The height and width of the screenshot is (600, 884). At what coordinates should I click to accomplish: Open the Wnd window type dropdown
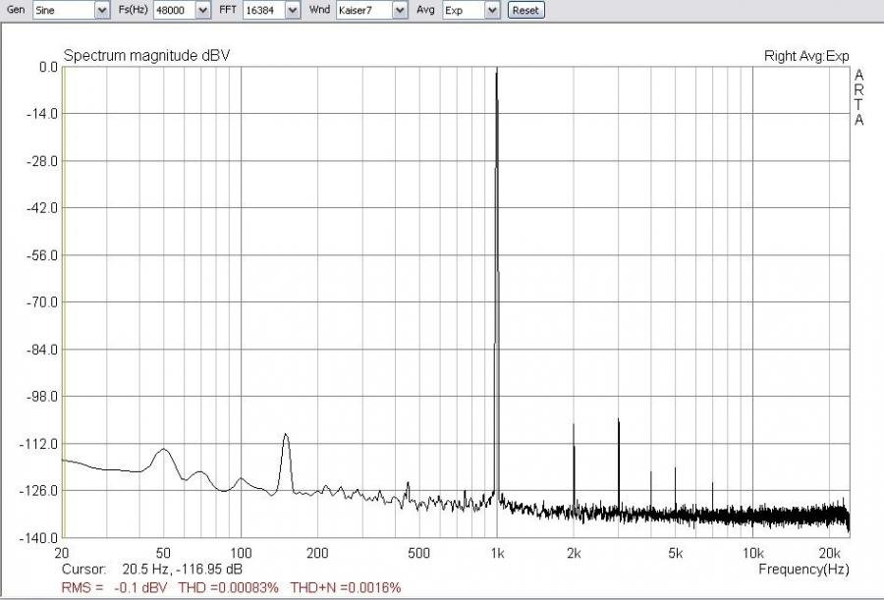click(371, 10)
